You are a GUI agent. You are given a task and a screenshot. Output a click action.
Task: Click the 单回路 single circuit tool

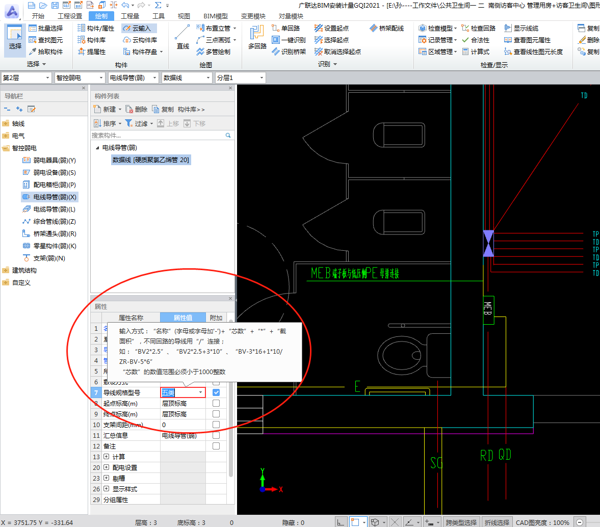pyautogui.click(x=286, y=29)
